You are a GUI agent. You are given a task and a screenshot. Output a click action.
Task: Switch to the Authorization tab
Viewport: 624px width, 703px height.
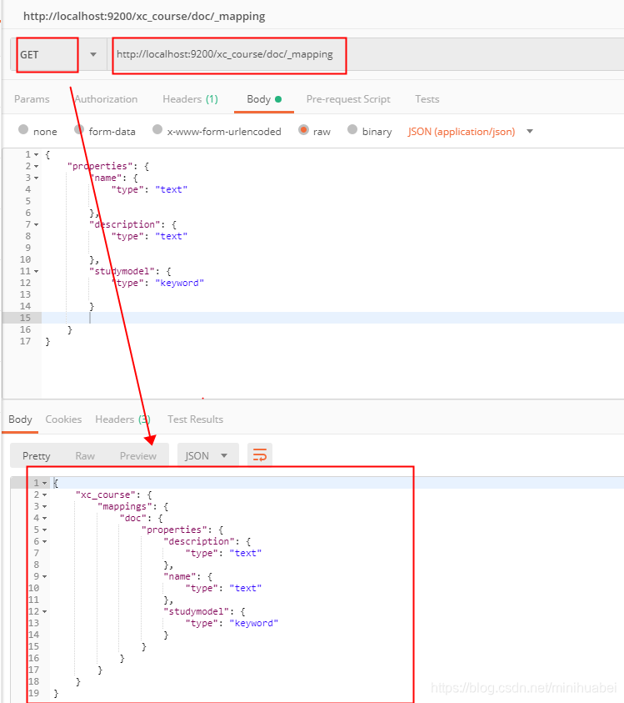tap(106, 99)
